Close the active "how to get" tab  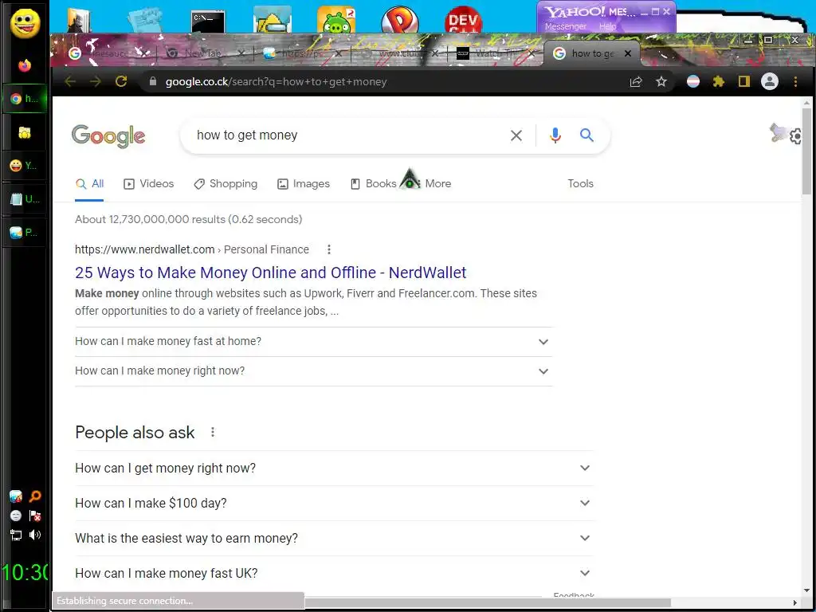628,53
